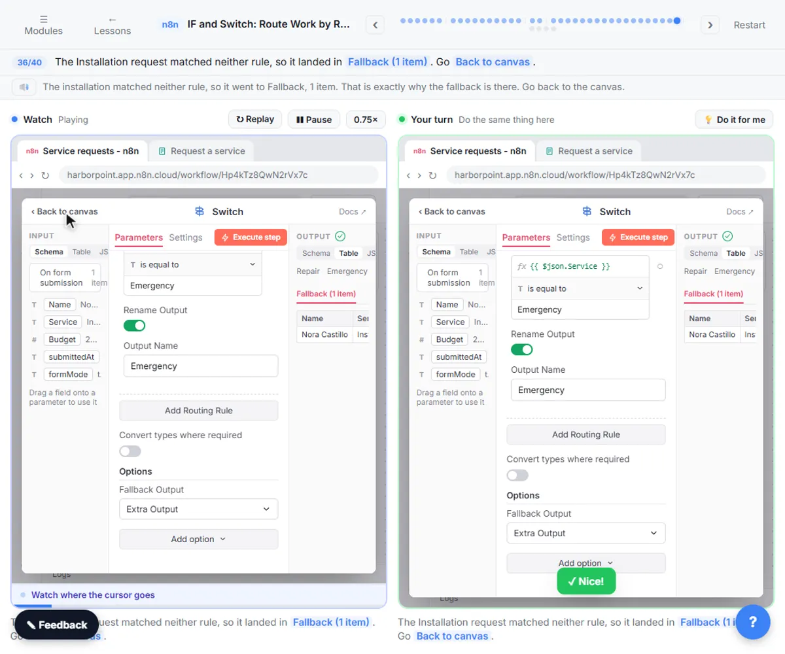Select the output Schema tab in the Your turn panel
Screen dimensions: 785x654
[704, 253]
